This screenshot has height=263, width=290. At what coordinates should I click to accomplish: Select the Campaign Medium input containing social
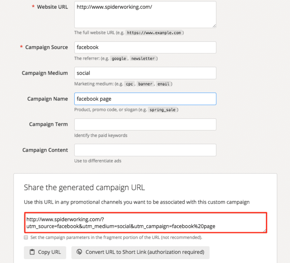tap(145, 73)
